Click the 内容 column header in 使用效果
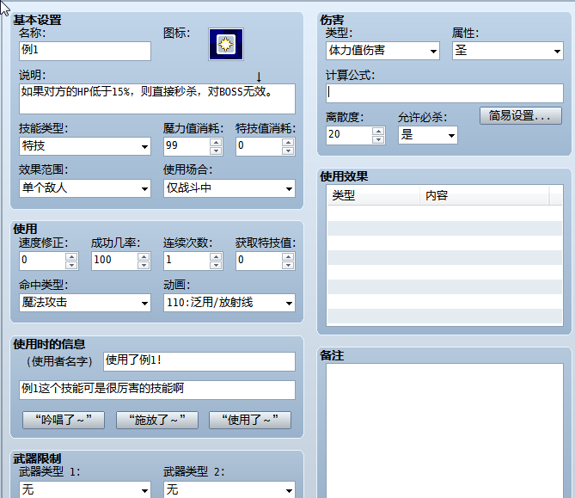Screen dimensions: 575x498 485,195
